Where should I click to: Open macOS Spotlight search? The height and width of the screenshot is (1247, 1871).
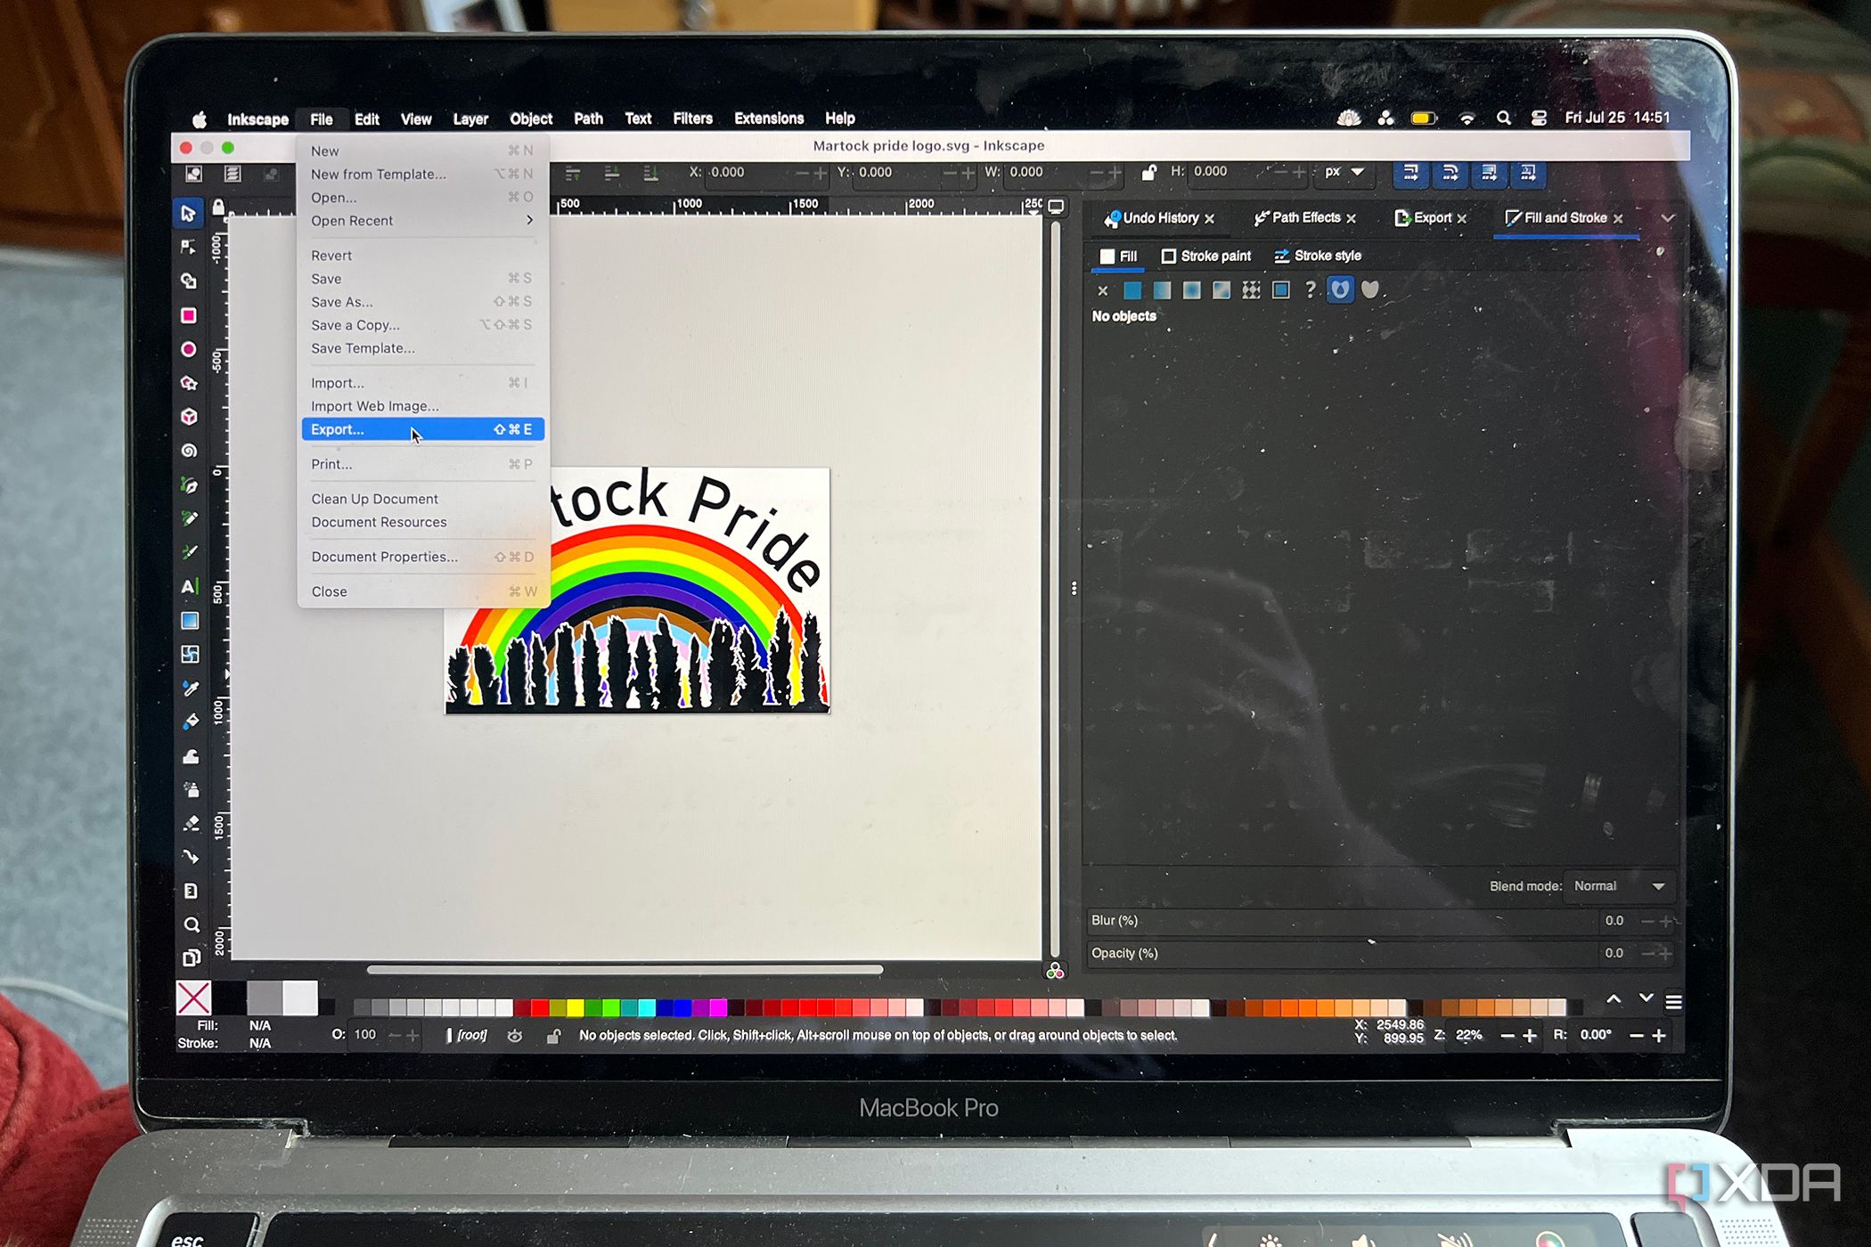tap(1504, 118)
